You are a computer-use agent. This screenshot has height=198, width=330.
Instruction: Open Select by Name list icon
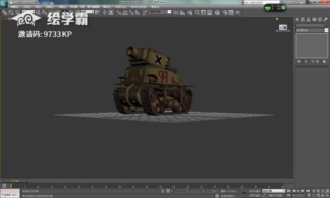point(45,13)
